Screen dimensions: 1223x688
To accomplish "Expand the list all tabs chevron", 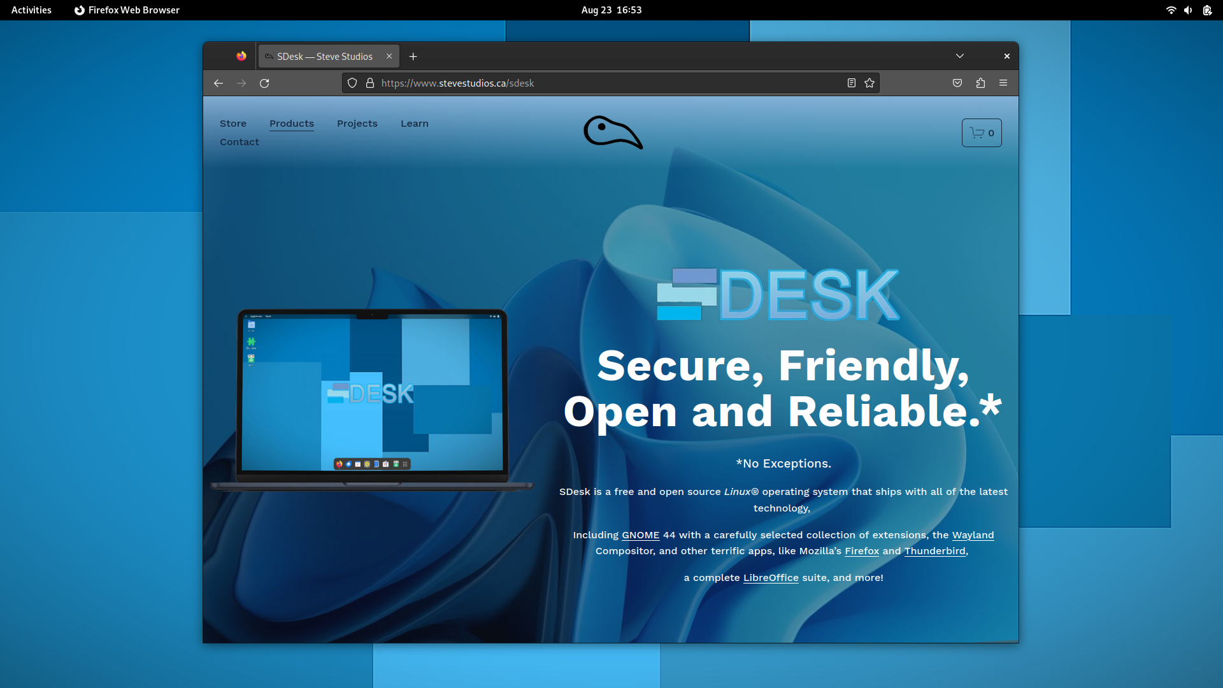I will pos(960,56).
